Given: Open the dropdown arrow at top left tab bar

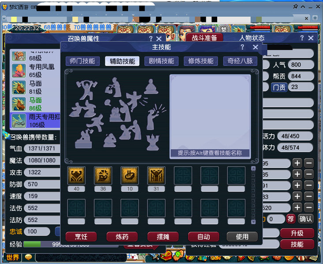Looking at the screenshot, I should pyautogui.click(x=4, y=18).
